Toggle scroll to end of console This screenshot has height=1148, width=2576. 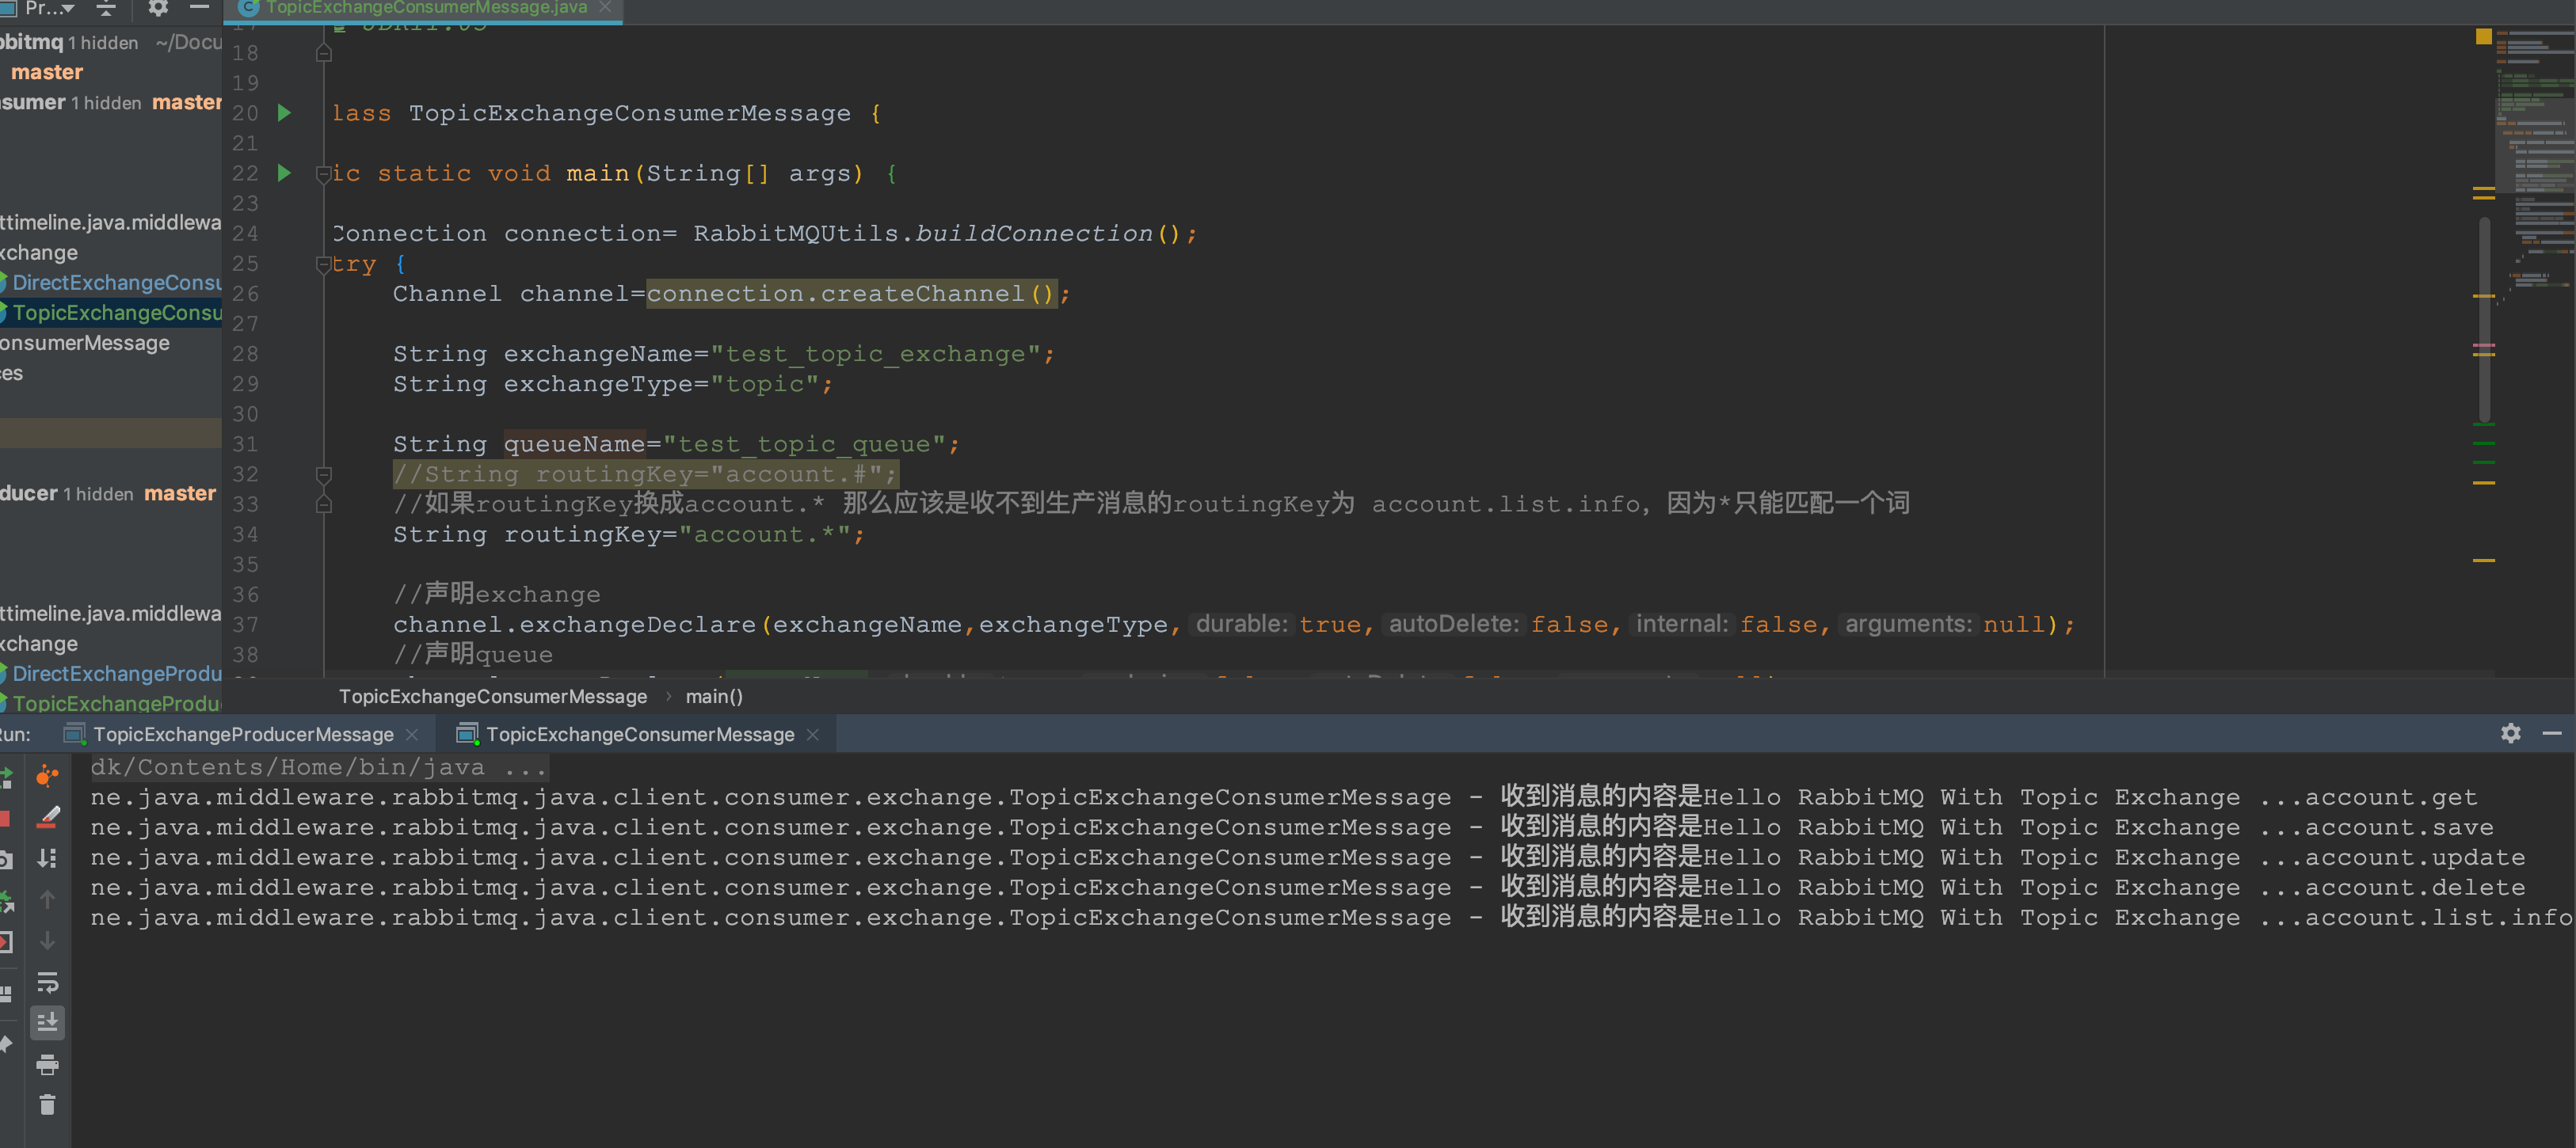47,1022
